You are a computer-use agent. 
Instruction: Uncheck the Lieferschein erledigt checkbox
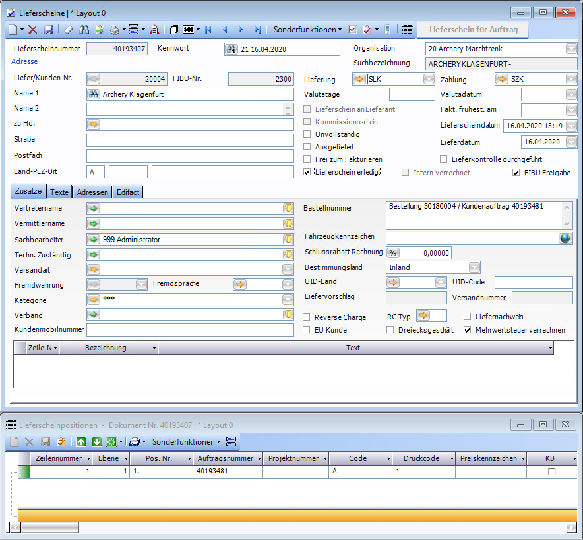click(x=307, y=172)
